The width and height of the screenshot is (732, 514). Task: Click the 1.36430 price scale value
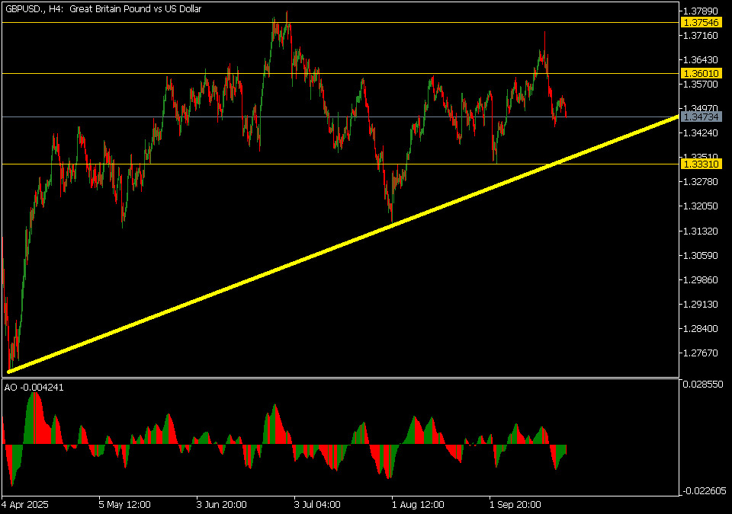[x=700, y=59]
